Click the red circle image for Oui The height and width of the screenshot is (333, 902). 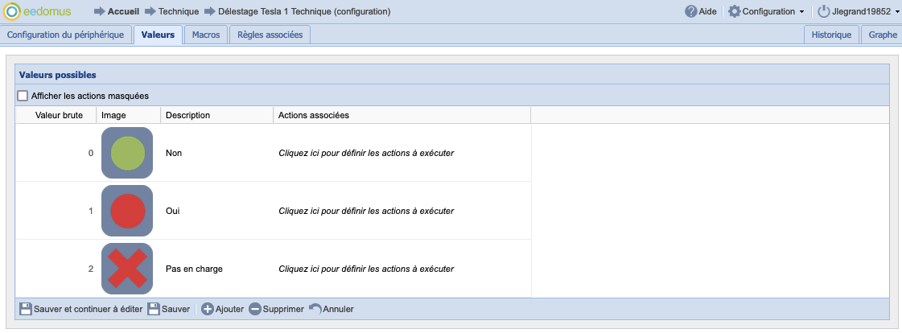coord(127,211)
